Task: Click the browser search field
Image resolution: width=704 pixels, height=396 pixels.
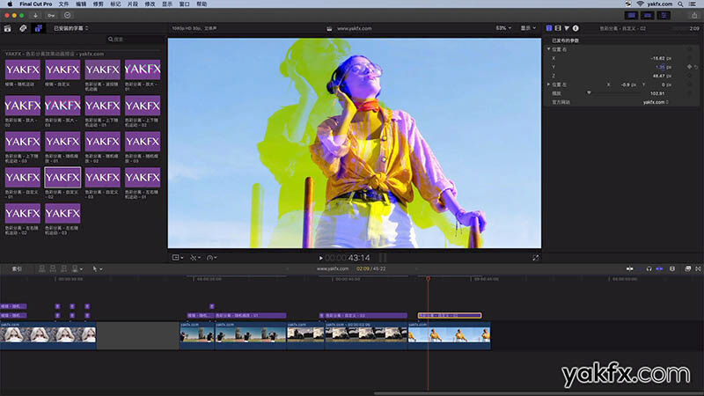Action: click(135, 40)
